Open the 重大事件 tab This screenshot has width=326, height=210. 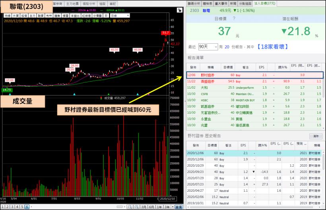(221, 4)
